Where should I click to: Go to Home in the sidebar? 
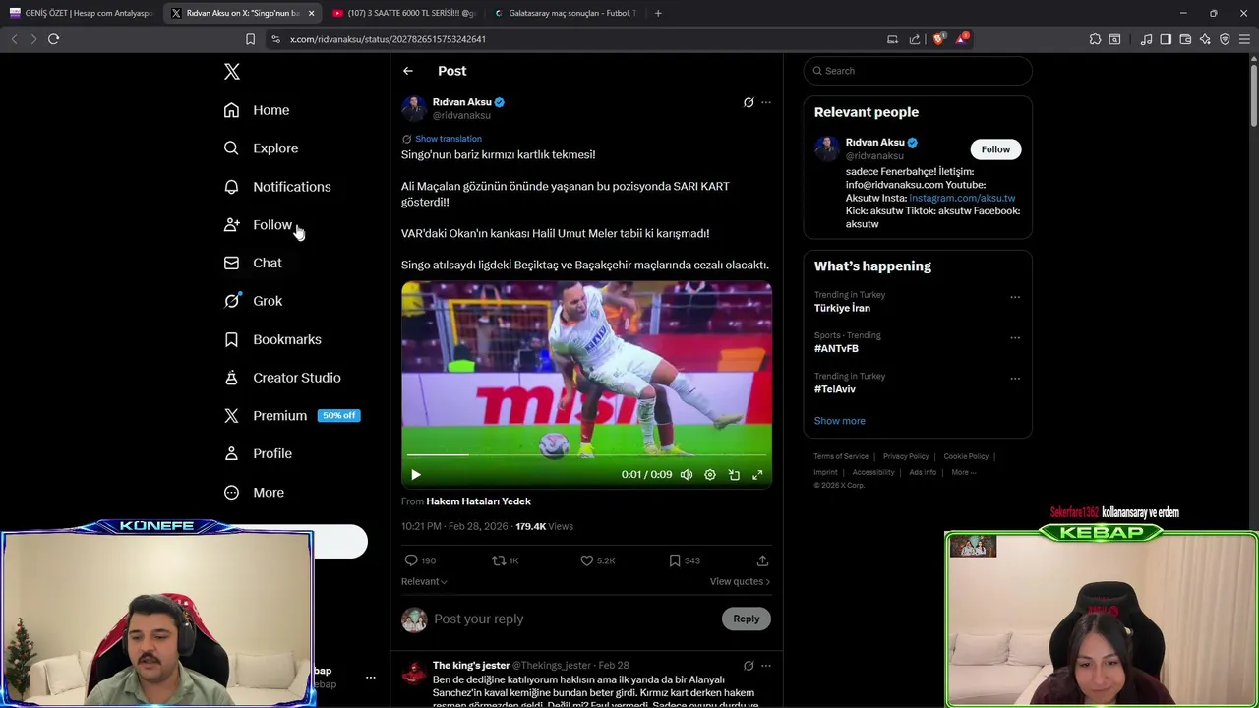[x=257, y=110]
